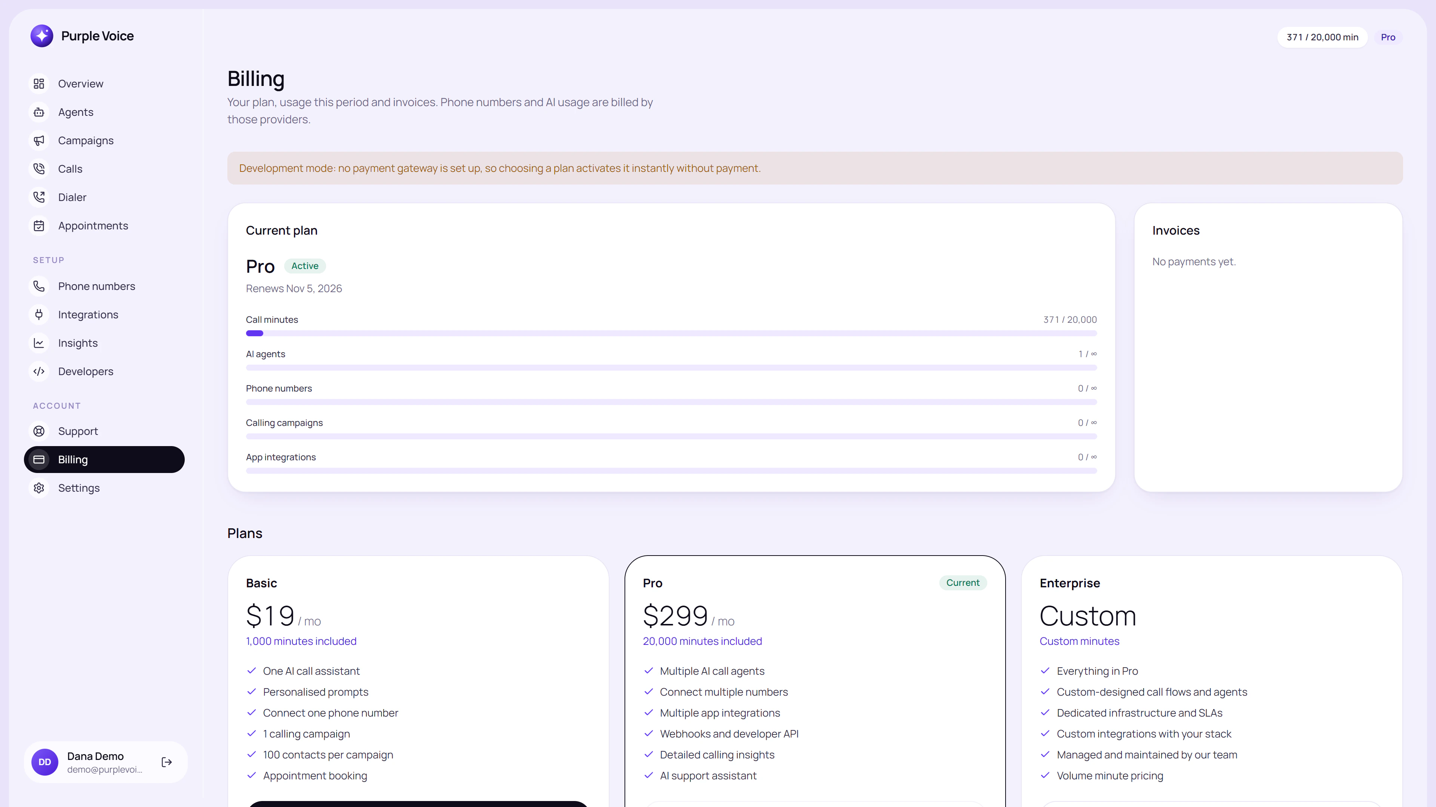Screen dimensions: 1436x807
Task: Click the Calls phone icon
Action: pos(39,169)
